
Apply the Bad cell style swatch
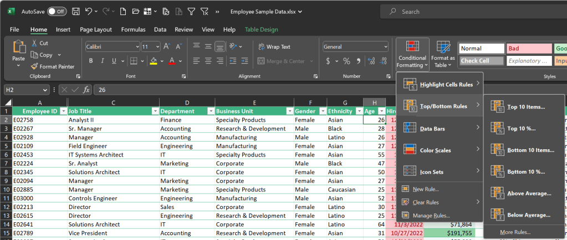(529, 48)
